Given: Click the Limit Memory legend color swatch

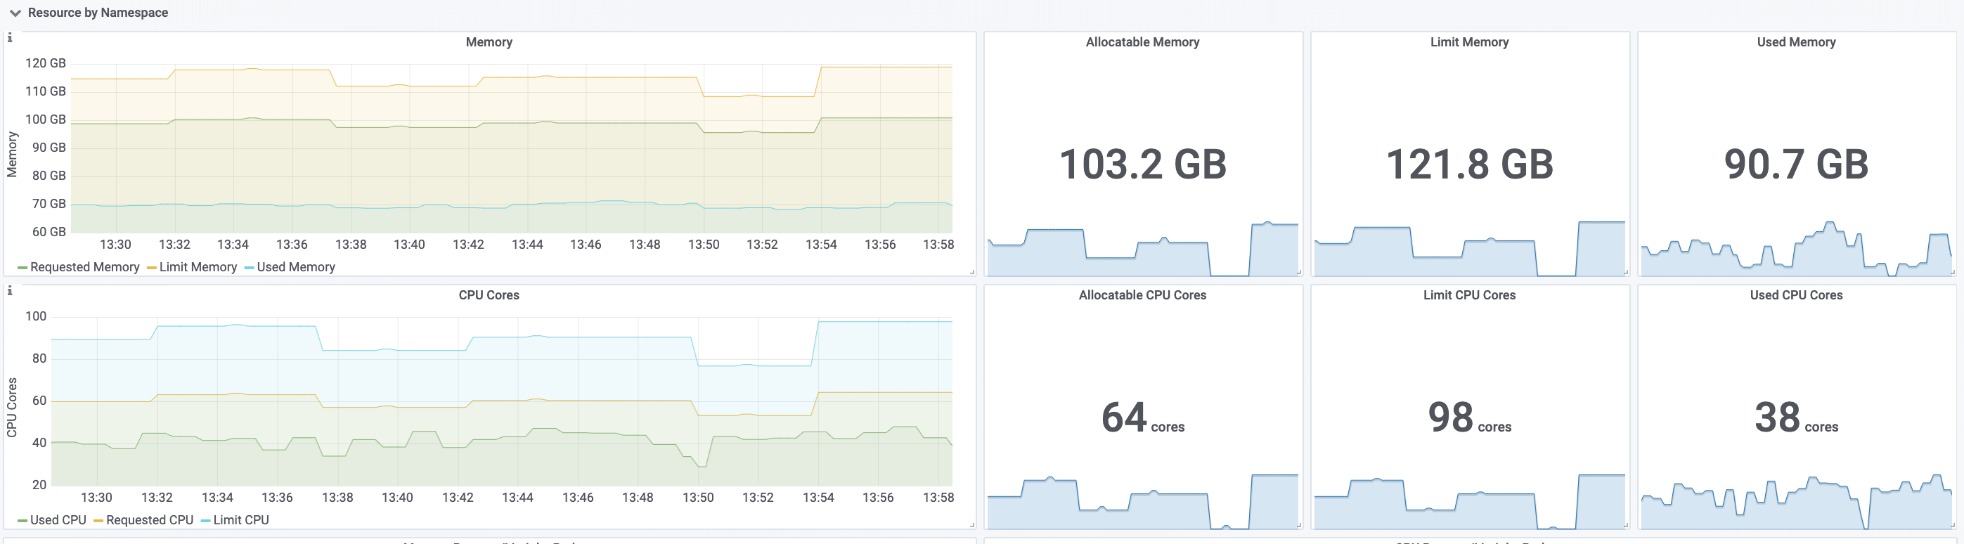Looking at the screenshot, I should click(152, 267).
